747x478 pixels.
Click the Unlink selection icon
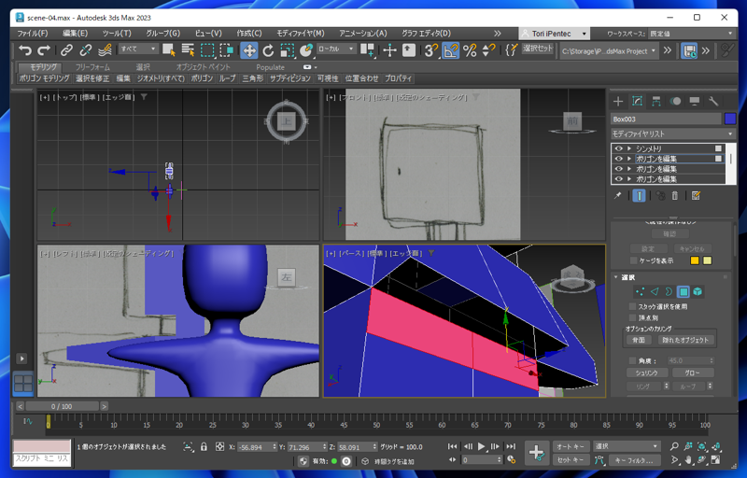tap(85, 50)
